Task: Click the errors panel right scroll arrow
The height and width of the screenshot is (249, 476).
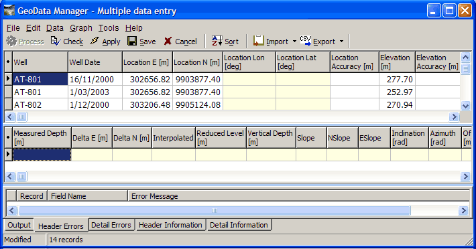Action: click(463, 210)
